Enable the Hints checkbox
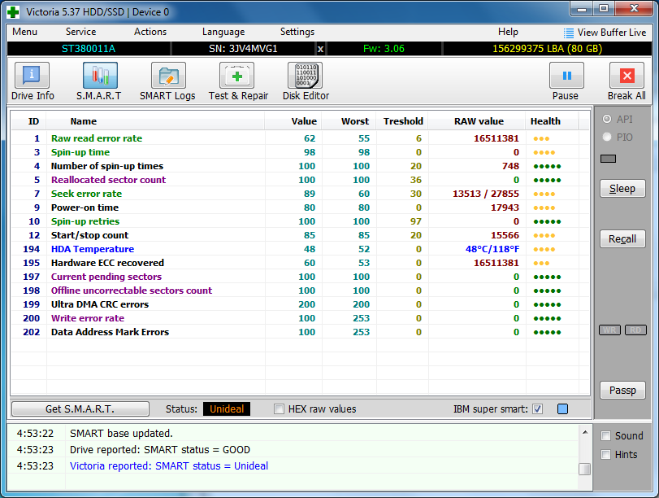Viewport: 659px width, 498px height. coord(605,455)
